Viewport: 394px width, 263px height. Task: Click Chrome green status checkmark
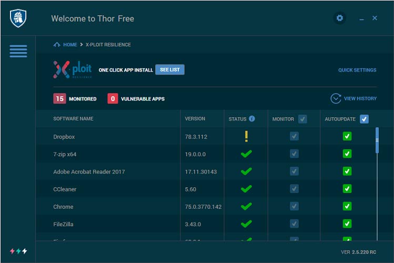pyautogui.click(x=246, y=206)
